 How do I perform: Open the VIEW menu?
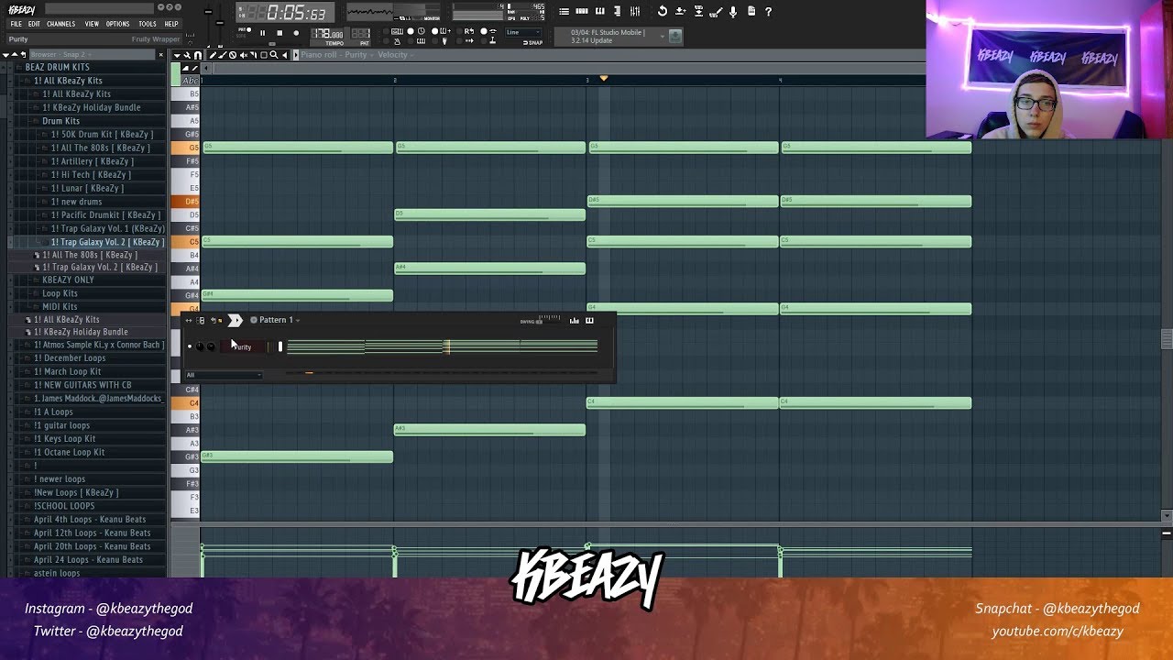(x=92, y=24)
